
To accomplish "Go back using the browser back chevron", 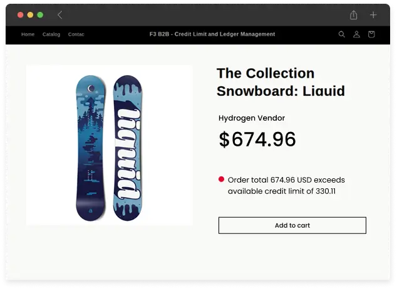I will [x=59, y=15].
